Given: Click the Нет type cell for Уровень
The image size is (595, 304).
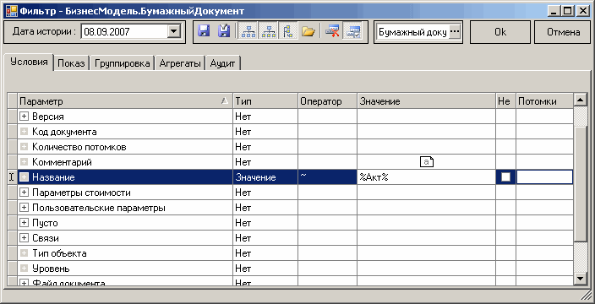Looking at the screenshot, I should 265,269.
